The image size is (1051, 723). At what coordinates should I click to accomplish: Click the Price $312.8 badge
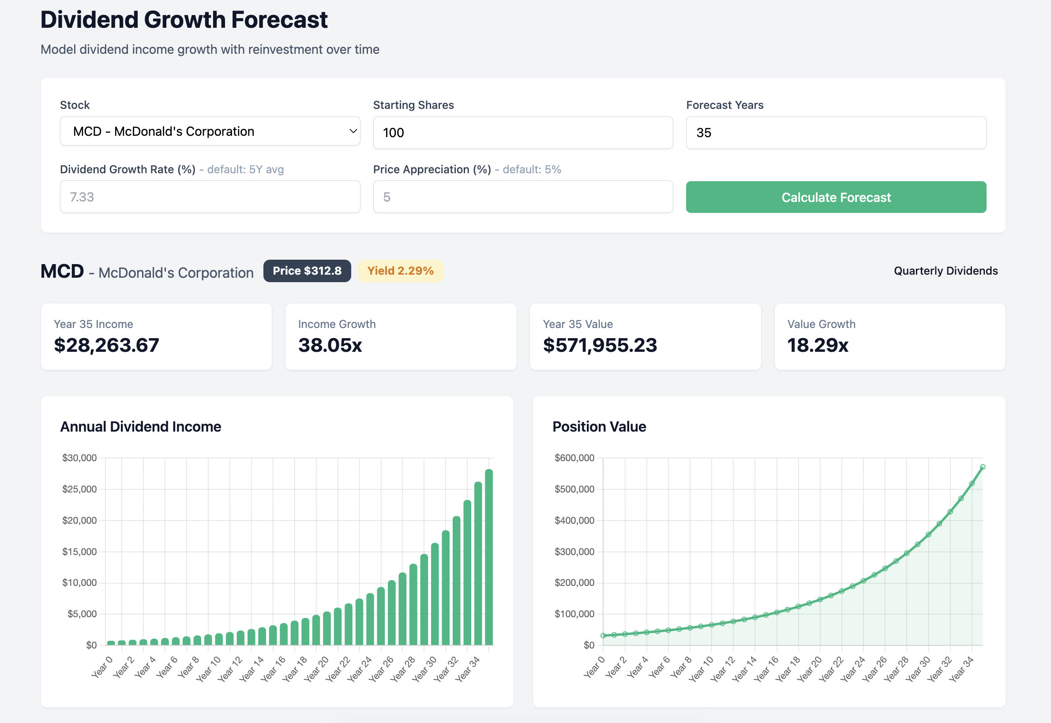tap(307, 270)
